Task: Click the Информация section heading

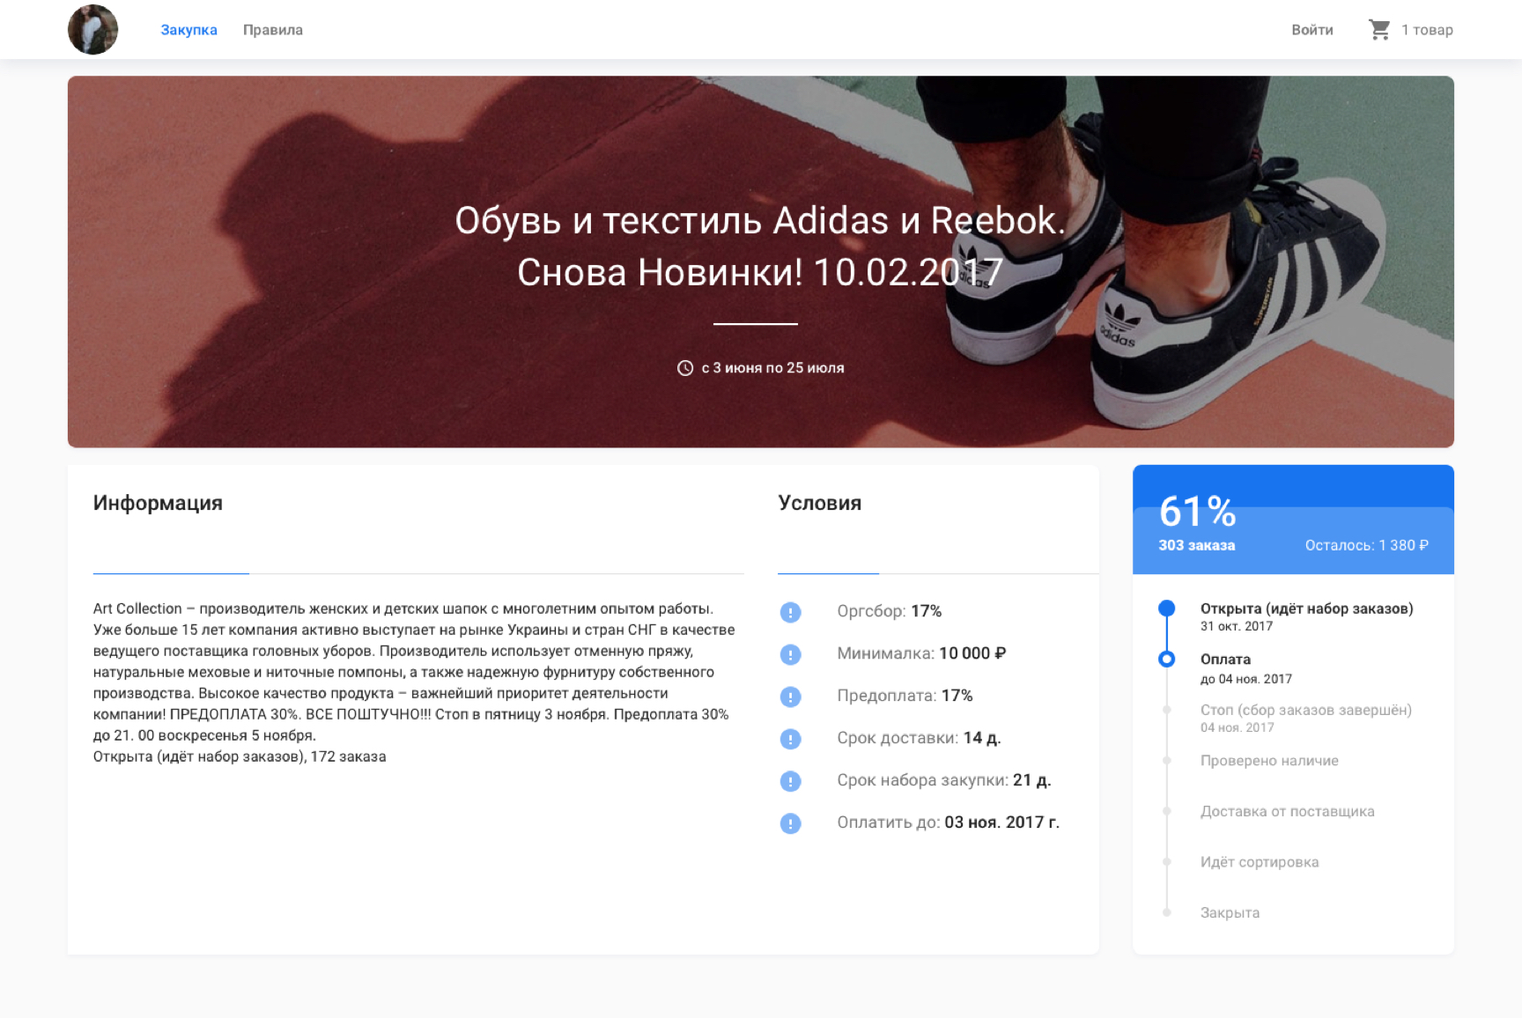Action: tap(158, 503)
